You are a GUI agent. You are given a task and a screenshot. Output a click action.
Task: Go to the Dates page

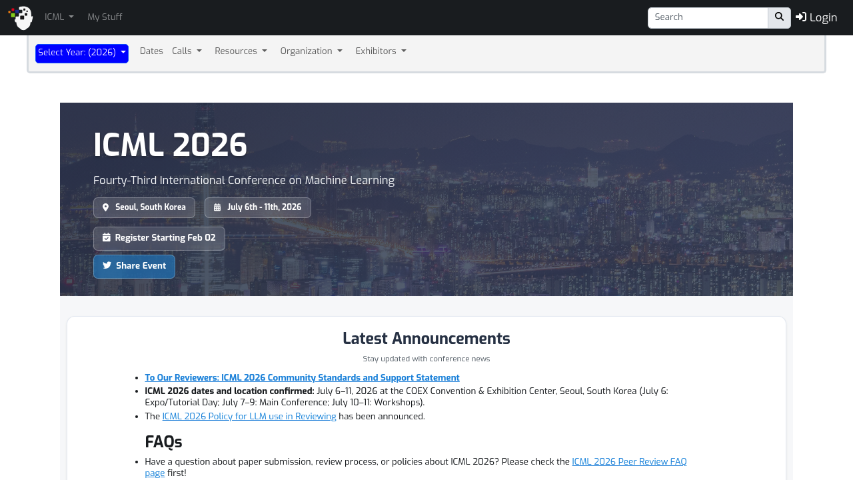pyautogui.click(x=151, y=51)
